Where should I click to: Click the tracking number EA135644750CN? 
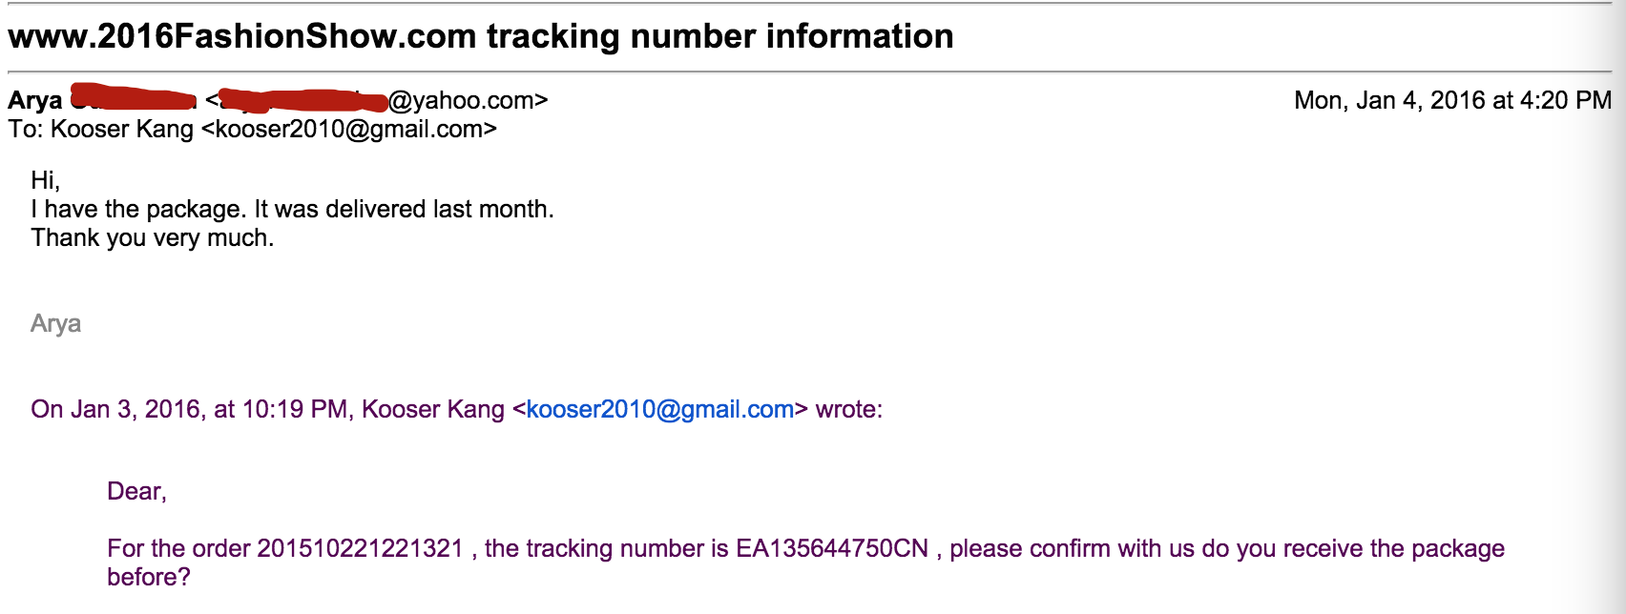(831, 548)
